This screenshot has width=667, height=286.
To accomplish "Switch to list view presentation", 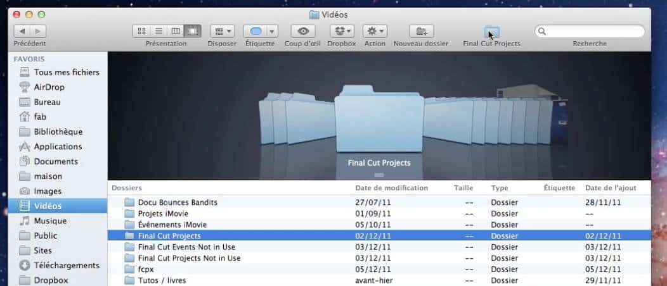I will 159,31.
